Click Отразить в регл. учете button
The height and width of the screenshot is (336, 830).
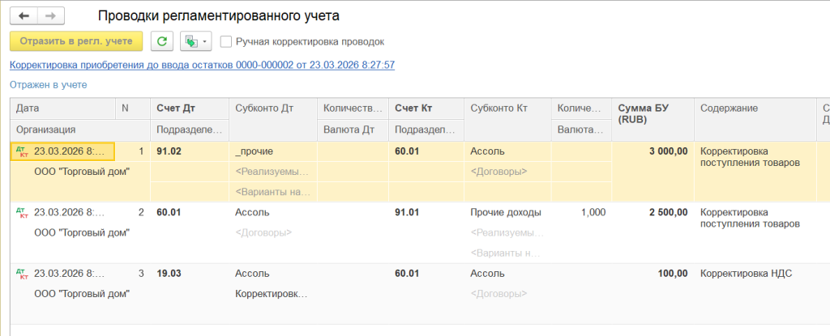click(x=76, y=41)
